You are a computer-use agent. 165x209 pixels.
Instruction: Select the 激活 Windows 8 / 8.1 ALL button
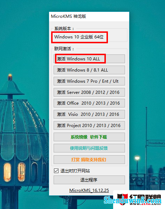[89, 70]
